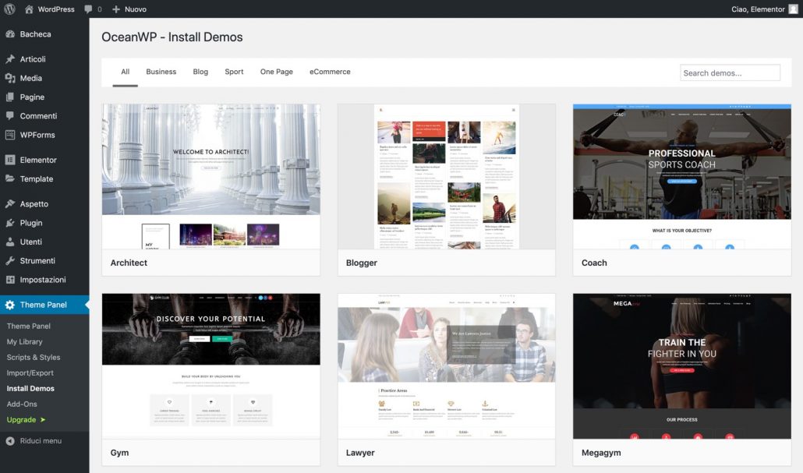
Task: Click the Media library icon
Action: coord(10,78)
